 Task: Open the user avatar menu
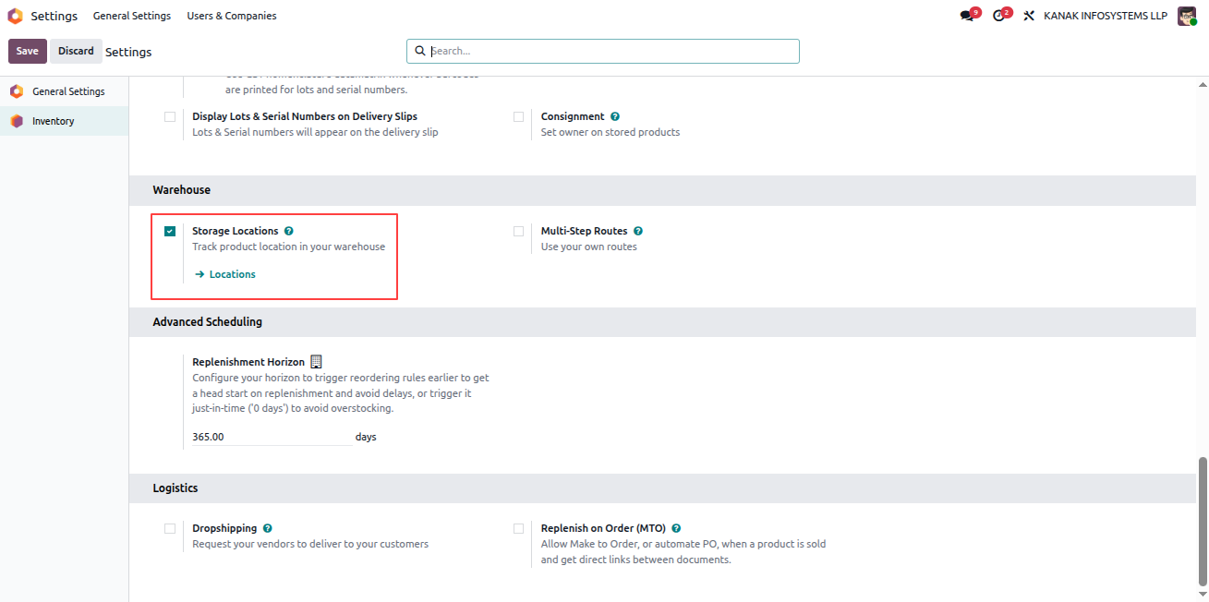[x=1187, y=16]
